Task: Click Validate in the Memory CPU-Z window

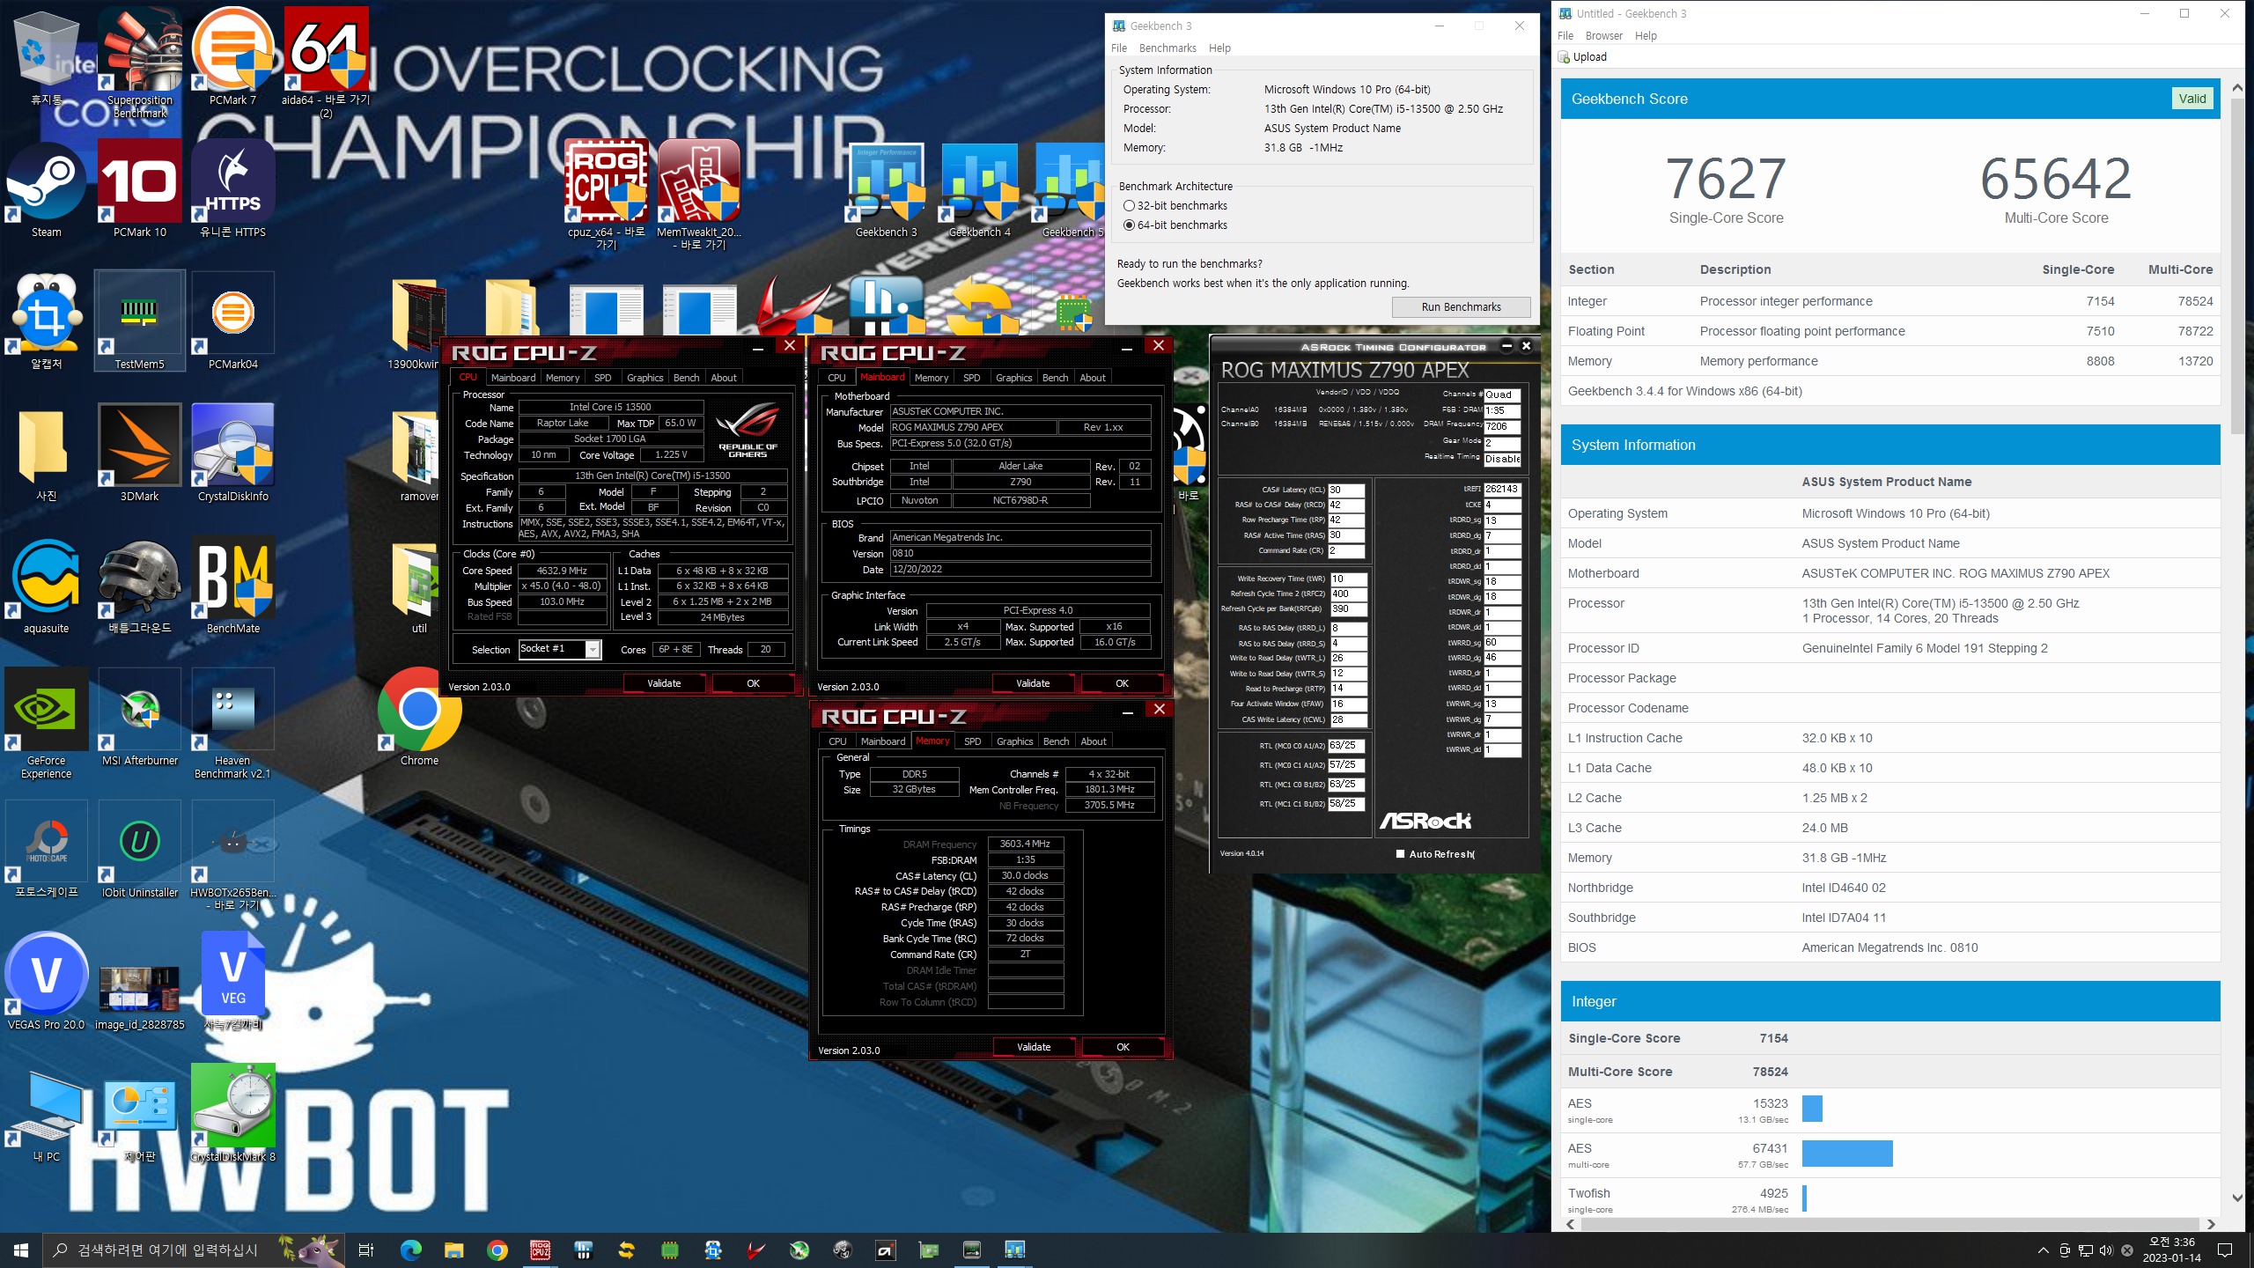Action: point(1034,1047)
